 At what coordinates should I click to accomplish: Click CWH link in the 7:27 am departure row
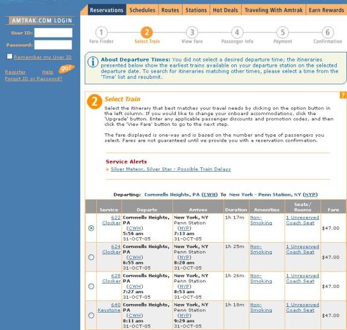134,287
